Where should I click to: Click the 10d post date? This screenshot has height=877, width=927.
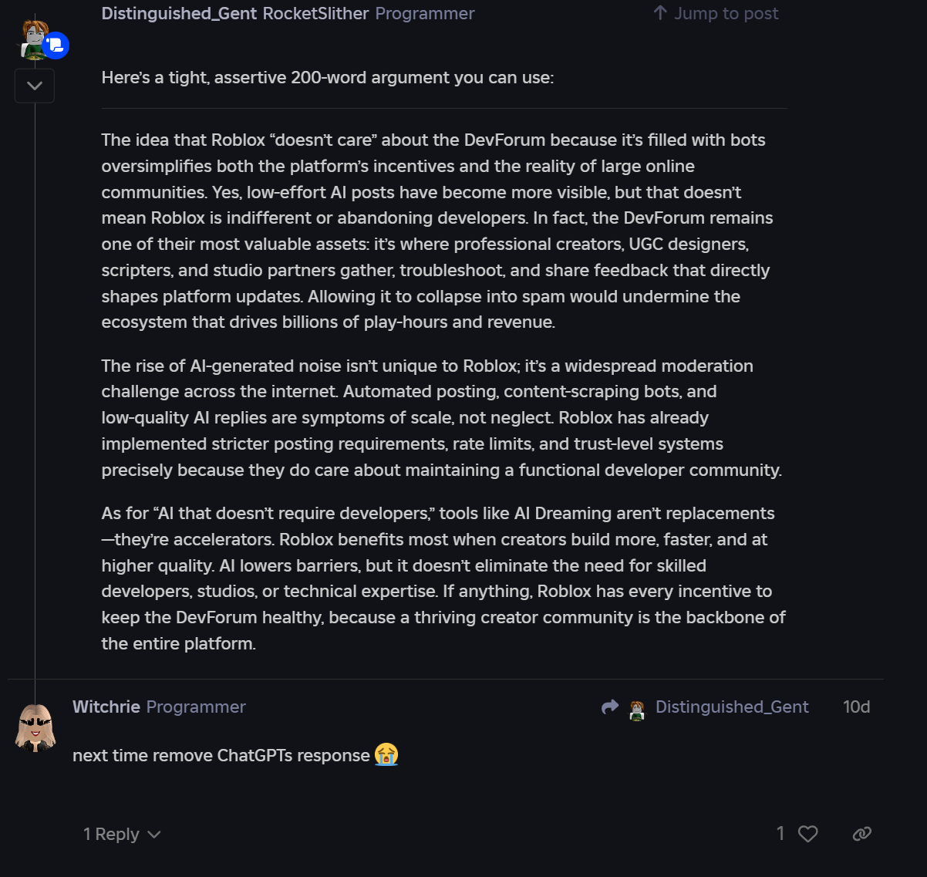(856, 707)
